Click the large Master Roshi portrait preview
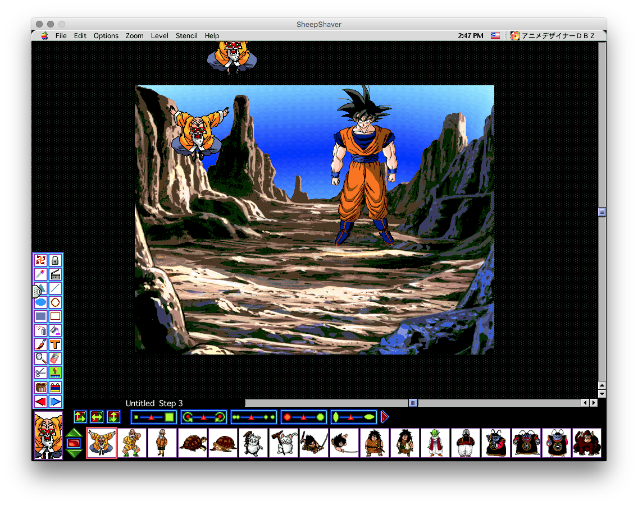Screen dimensions: 638x506 (x=48, y=435)
